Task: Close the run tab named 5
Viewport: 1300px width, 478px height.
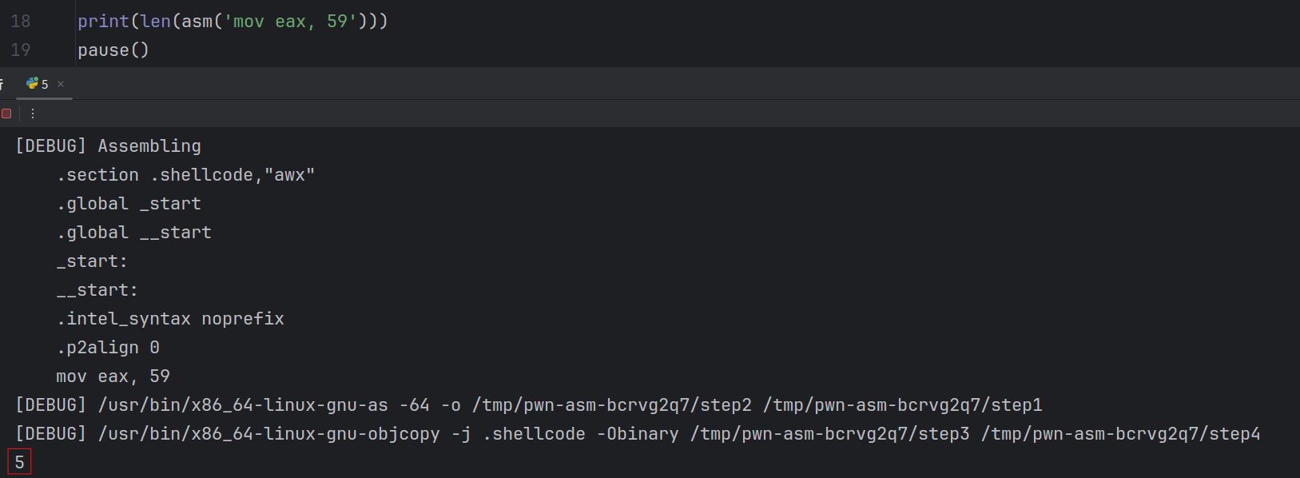Action: click(61, 83)
